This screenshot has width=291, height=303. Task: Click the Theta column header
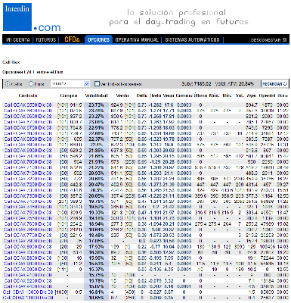coord(156,95)
